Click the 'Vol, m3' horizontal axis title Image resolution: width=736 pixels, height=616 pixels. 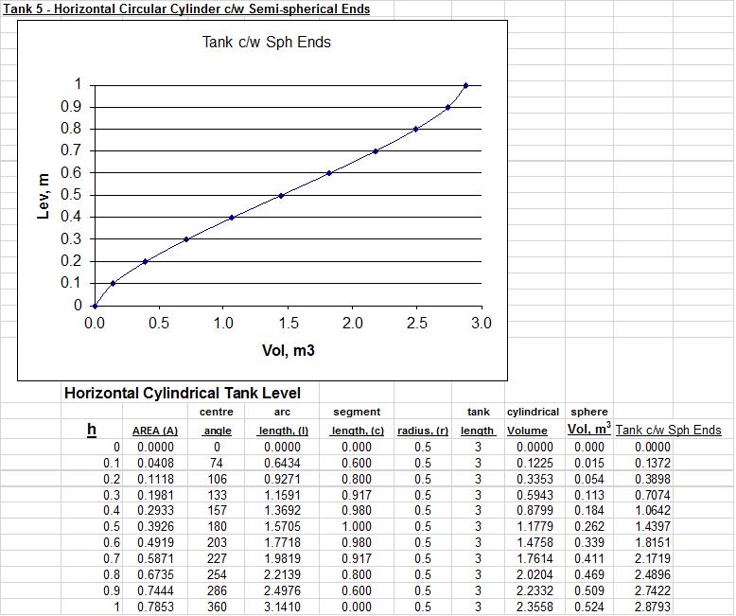[288, 351]
